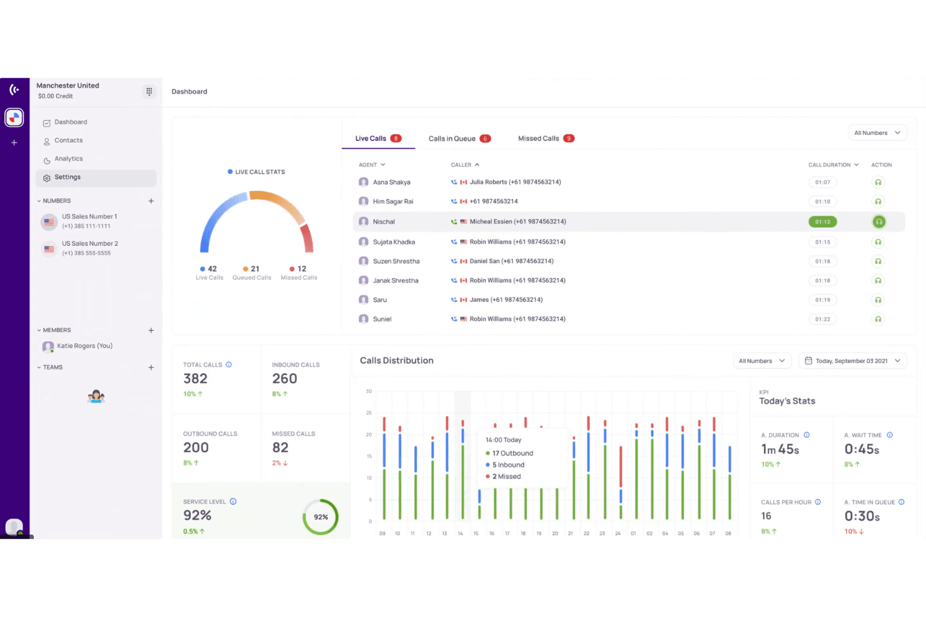This screenshot has height=617, width=926.
Task: Listen in on Asna Shakya's call
Action: click(878, 183)
